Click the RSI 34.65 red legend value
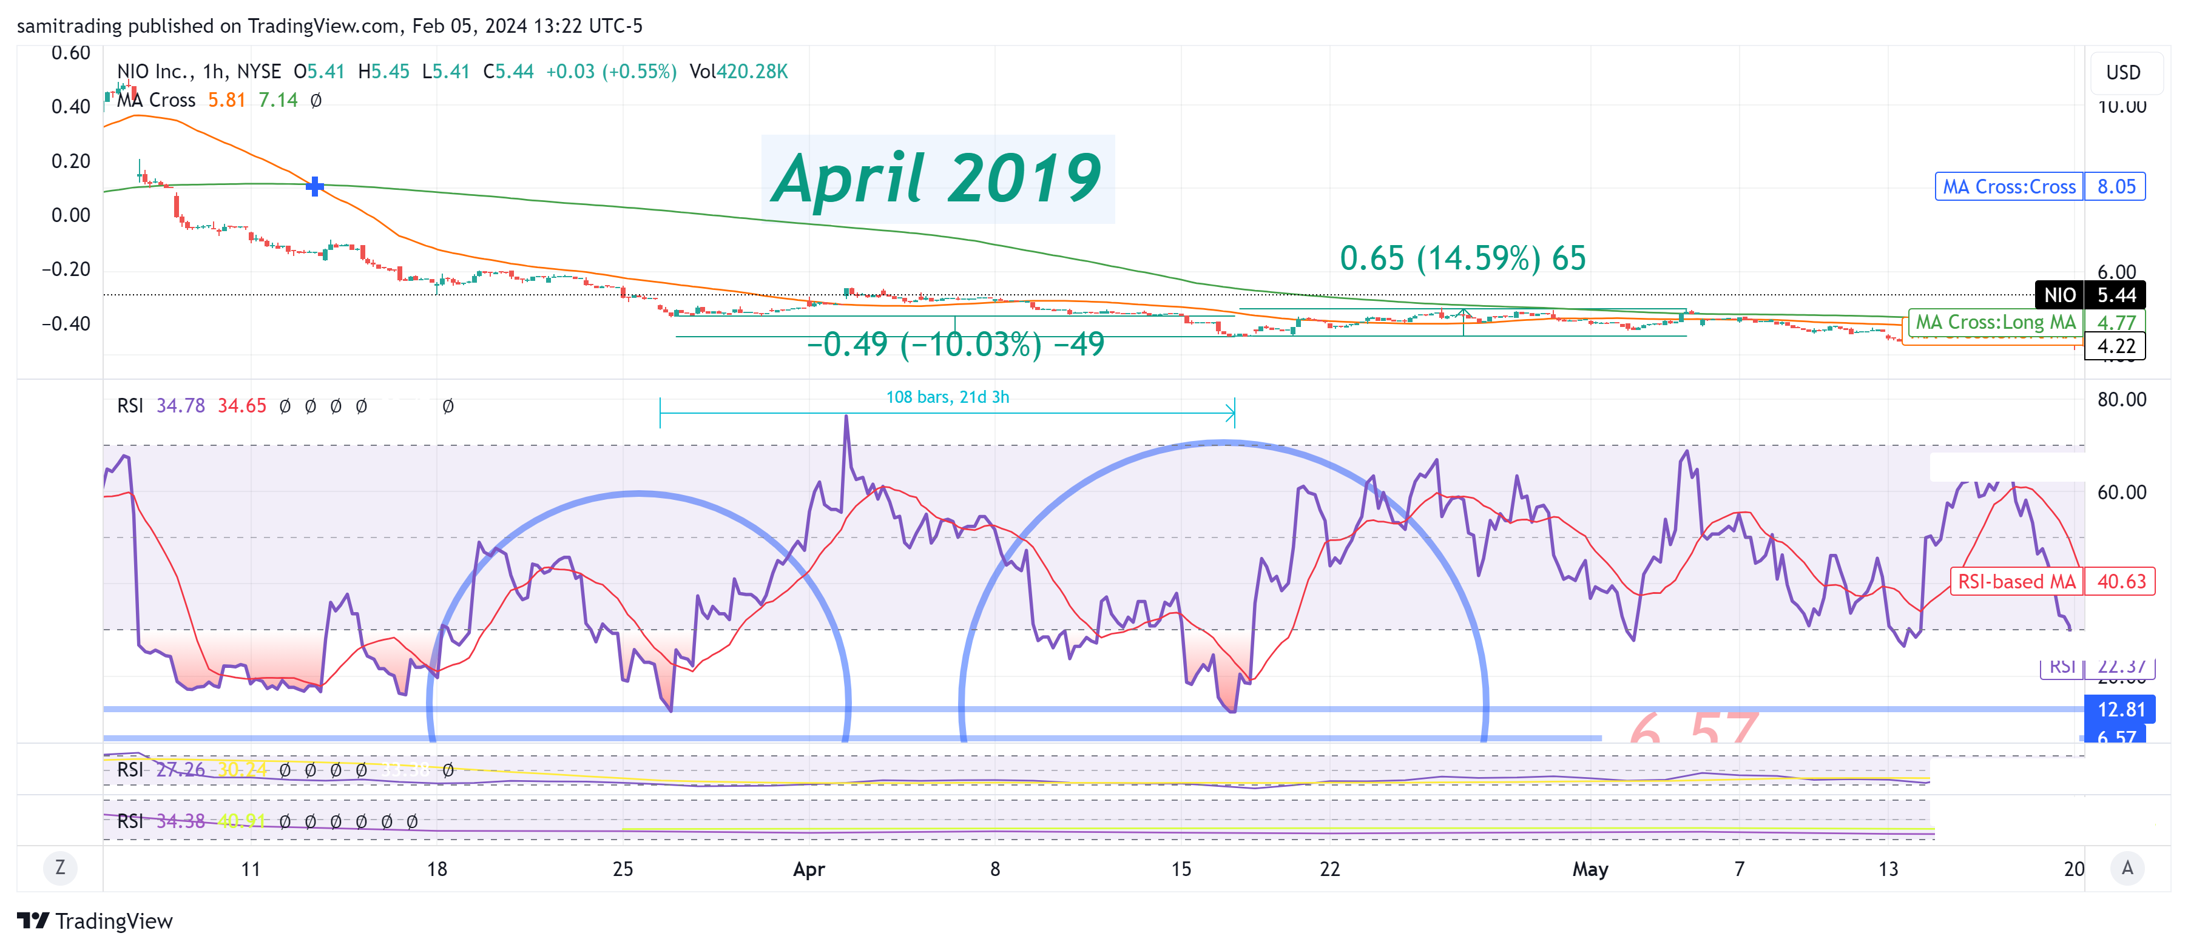 tap(242, 406)
